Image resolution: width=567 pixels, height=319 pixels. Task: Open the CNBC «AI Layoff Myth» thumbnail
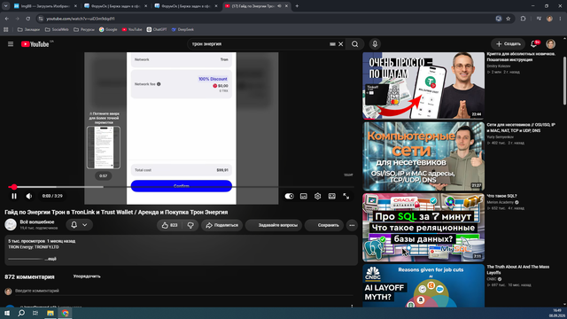(423, 285)
